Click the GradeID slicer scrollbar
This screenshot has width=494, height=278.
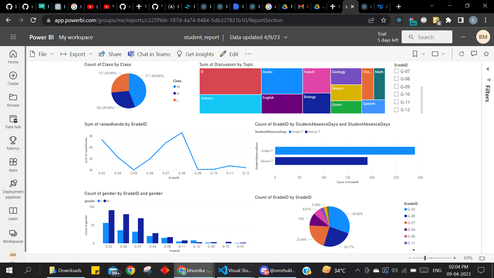(x=422, y=100)
